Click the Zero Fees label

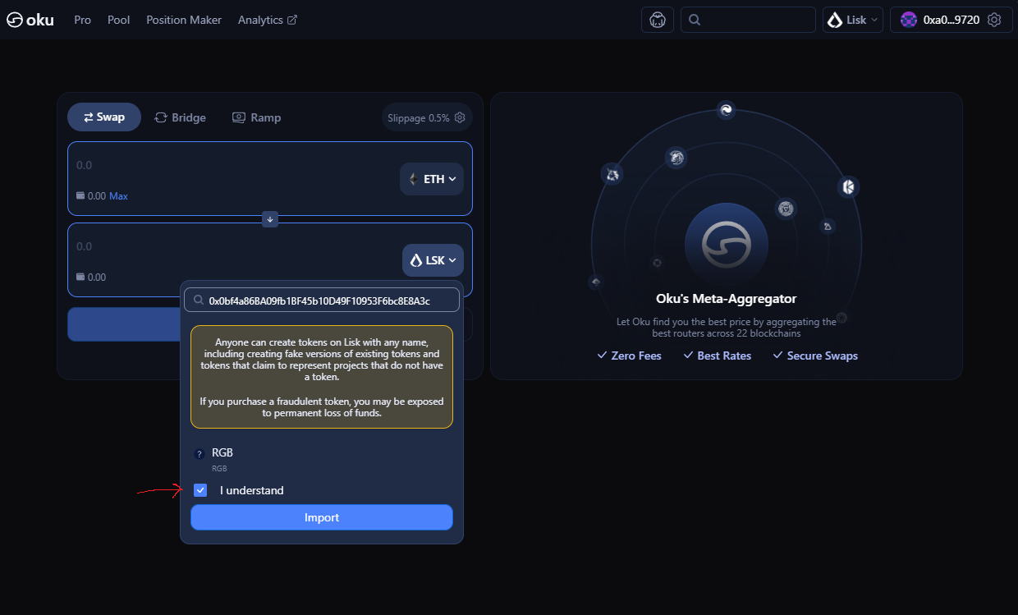pos(629,356)
